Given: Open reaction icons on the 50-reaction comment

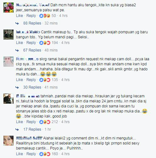Looking at the screenshot, I should tap(45, 16).
